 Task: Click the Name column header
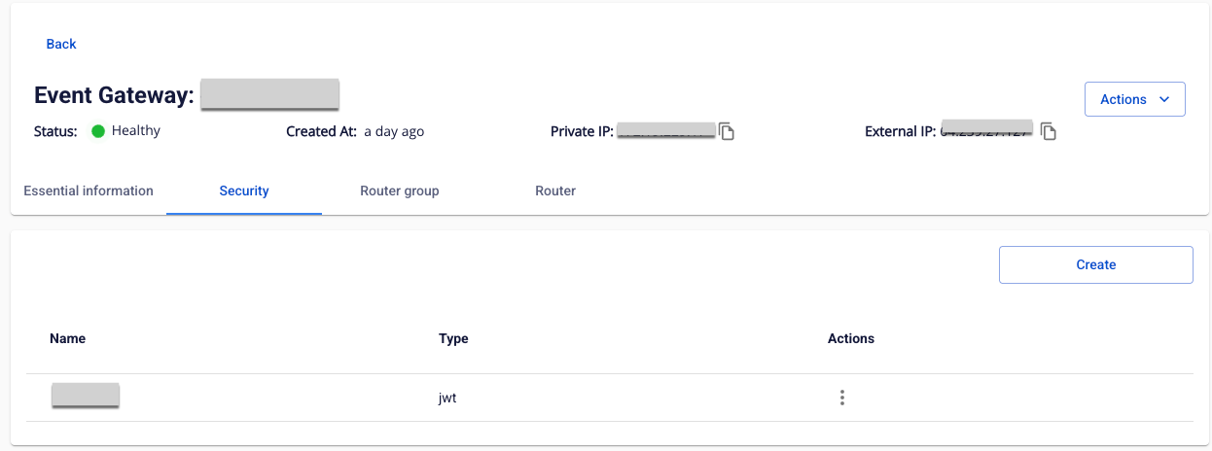pos(68,338)
